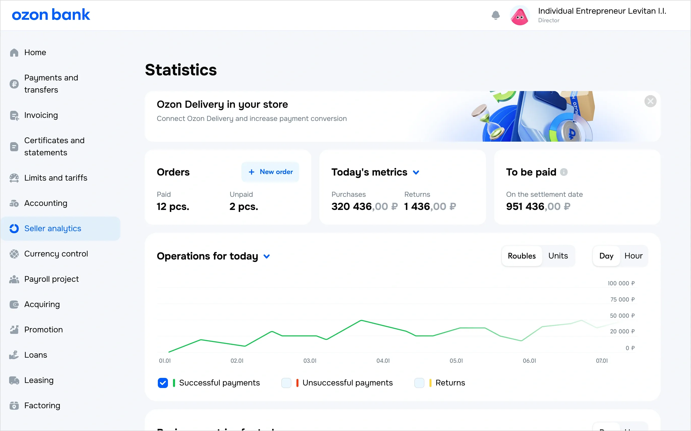Viewport: 691px width, 431px height.
Task: Open Factoring section
Action: click(x=60, y=406)
